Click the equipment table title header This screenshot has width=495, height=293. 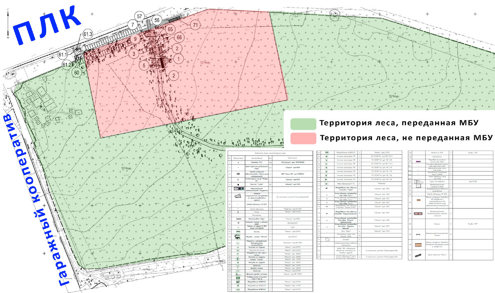[x=270, y=153]
